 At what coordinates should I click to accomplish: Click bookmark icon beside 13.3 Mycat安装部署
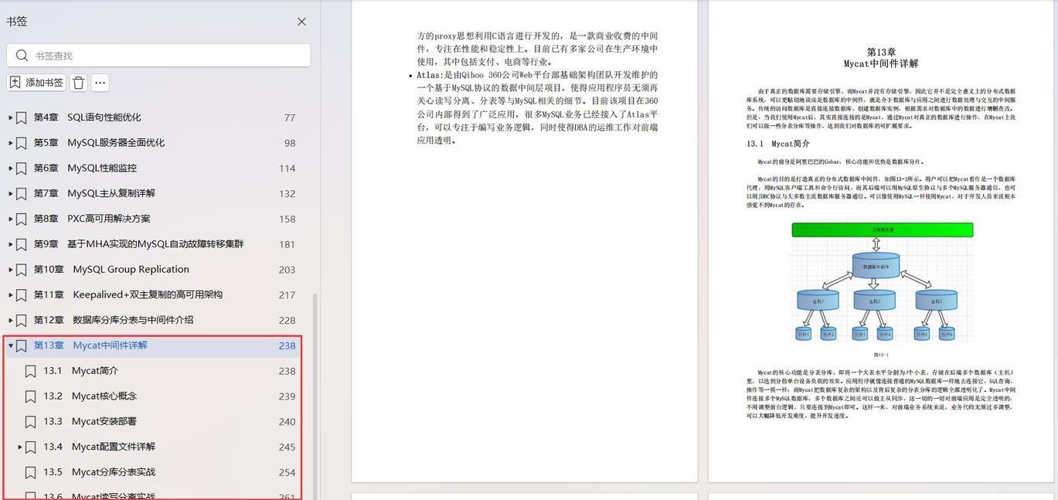coord(30,422)
